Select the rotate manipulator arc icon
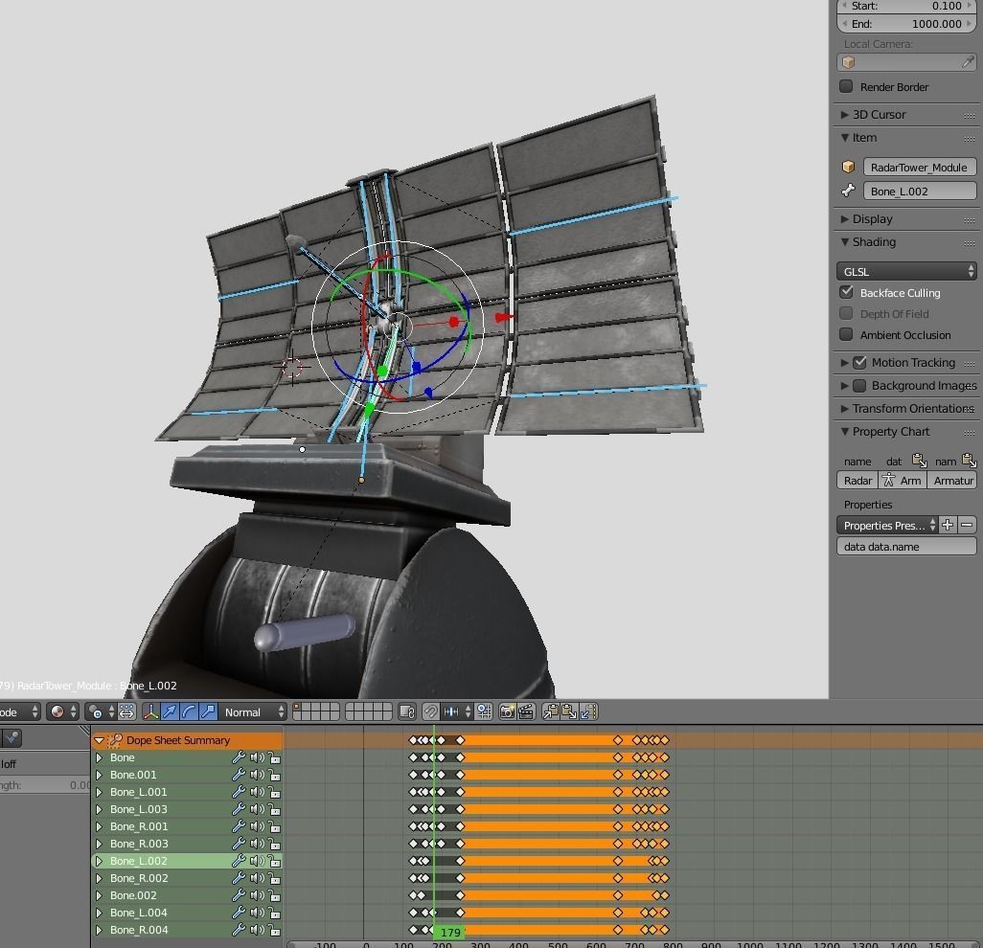 [189, 711]
